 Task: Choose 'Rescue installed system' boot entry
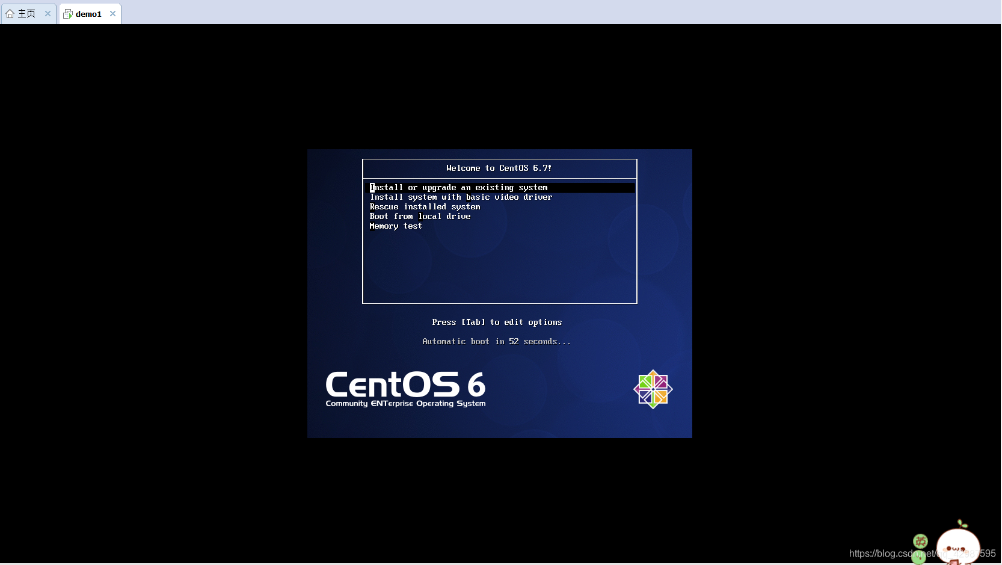tap(425, 207)
